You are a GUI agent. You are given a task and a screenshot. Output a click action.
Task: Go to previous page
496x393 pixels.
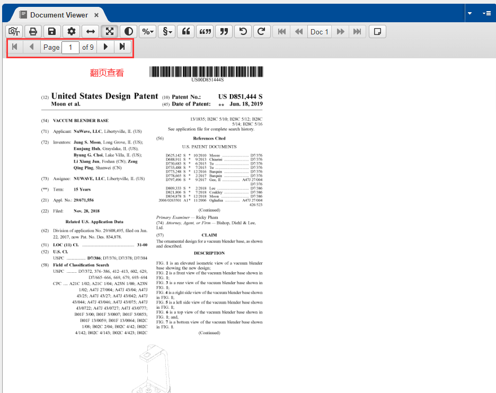31,47
